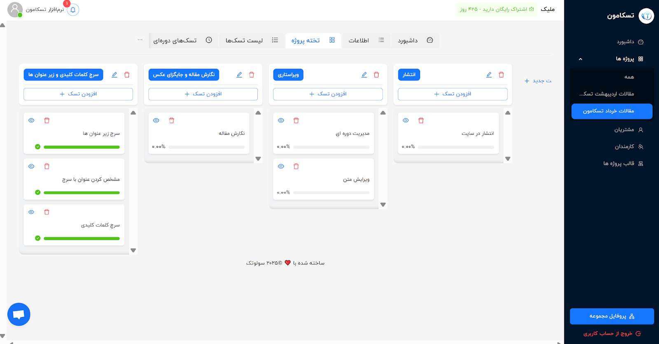
Task: Open the chat support bubble
Action: click(19, 314)
